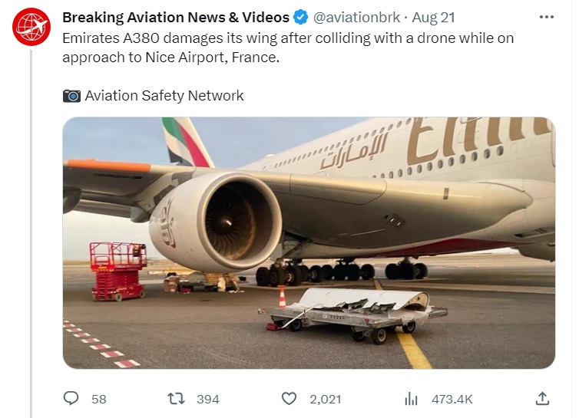Click the vertical thread line below the avatar
Image resolution: width=579 pixels, height=418 pixels.
pyautogui.click(x=31, y=230)
